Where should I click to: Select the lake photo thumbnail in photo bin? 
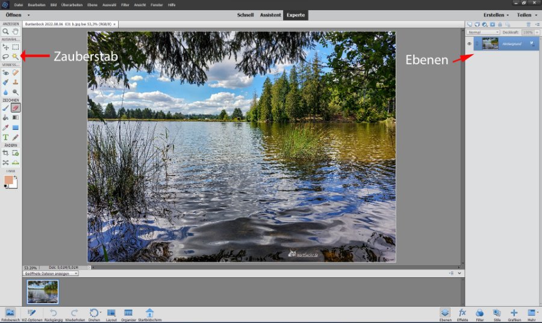click(43, 292)
